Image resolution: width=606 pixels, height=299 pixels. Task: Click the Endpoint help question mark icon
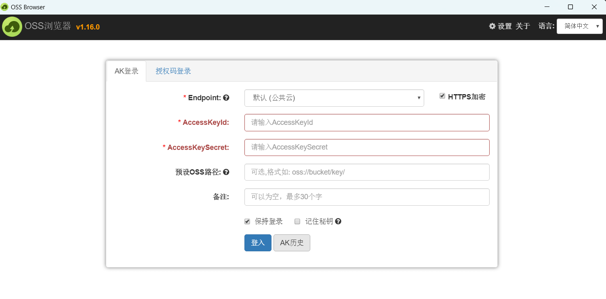pos(226,98)
